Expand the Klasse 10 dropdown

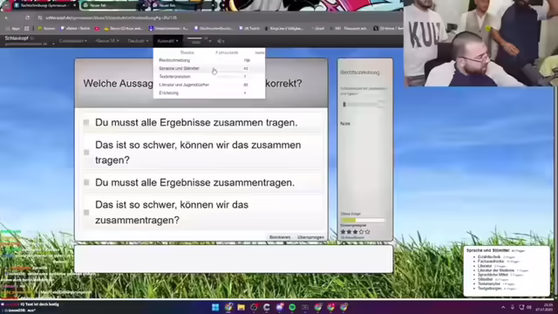point(106,41)
